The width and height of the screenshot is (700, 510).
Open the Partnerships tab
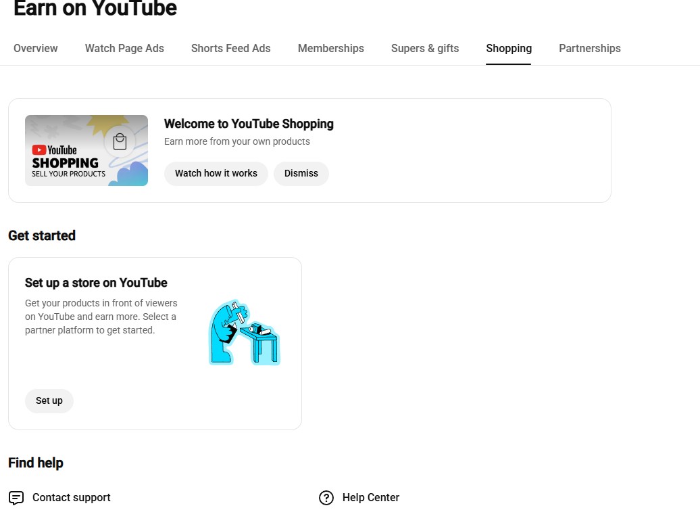click(x=590, y=48)
